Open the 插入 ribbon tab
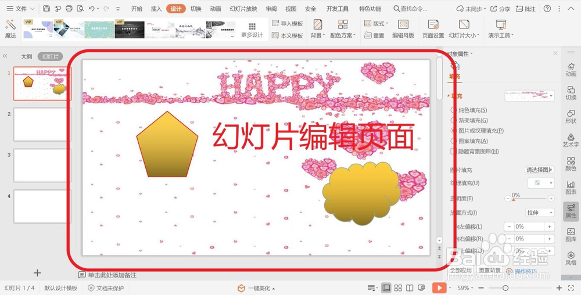The image size is (581, 295). pos(156,9)
